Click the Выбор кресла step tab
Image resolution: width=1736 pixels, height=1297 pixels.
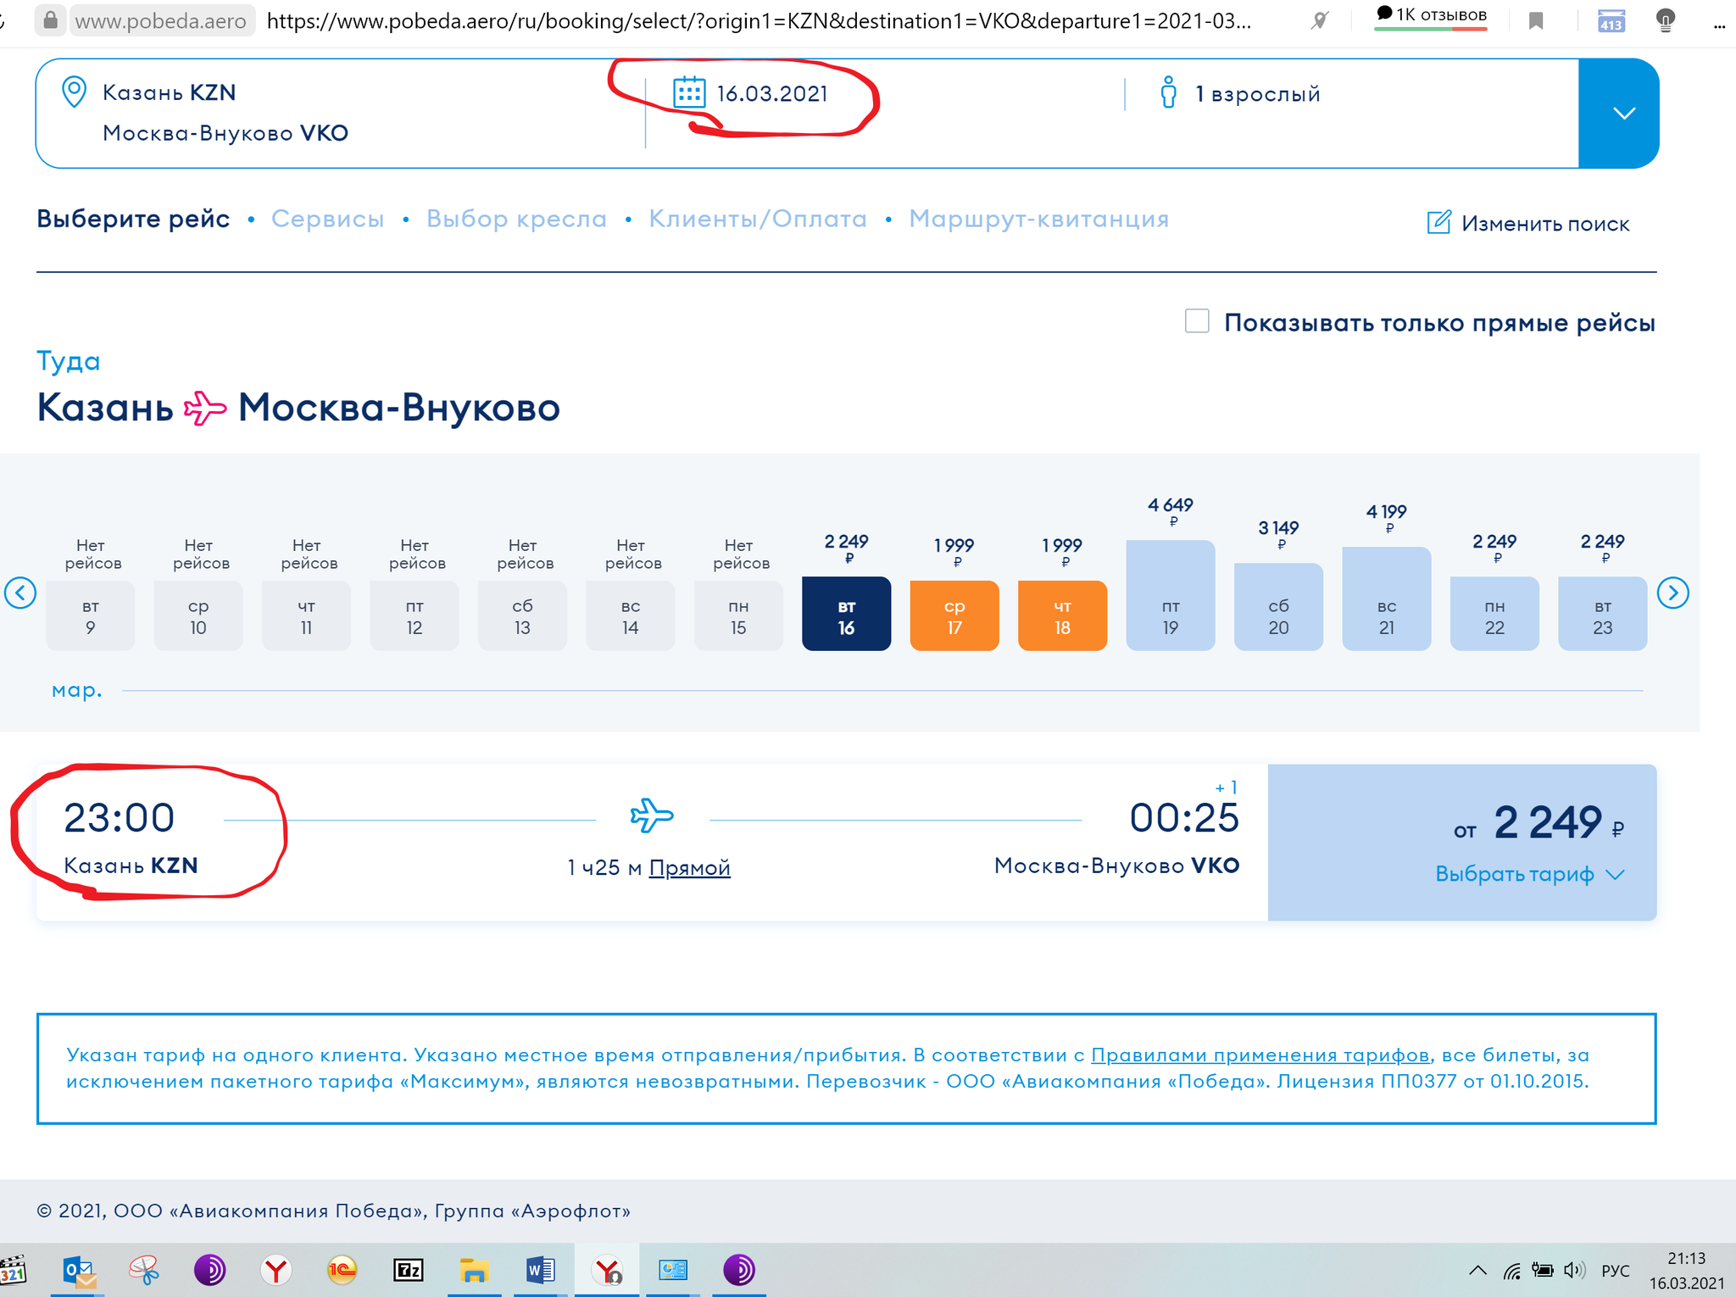pos(516,219)
